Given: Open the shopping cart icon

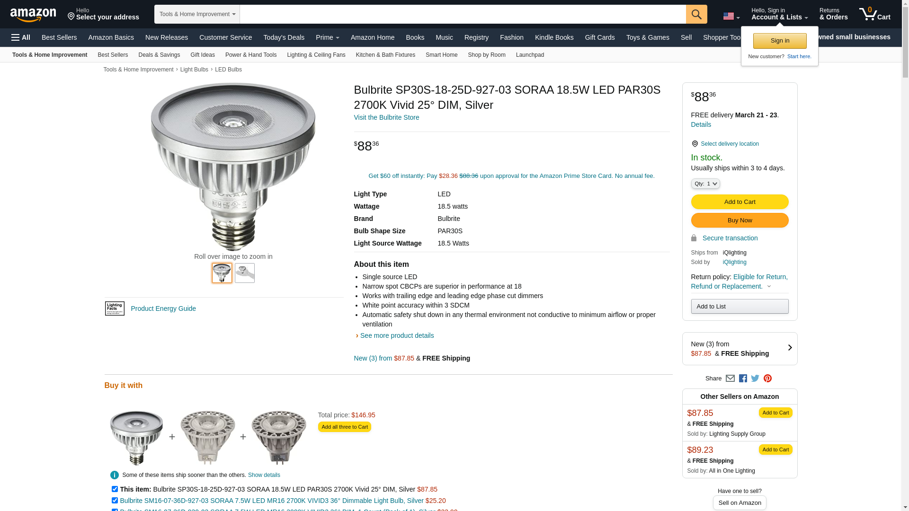Looking at the screenshot, I should pos(874,14).
